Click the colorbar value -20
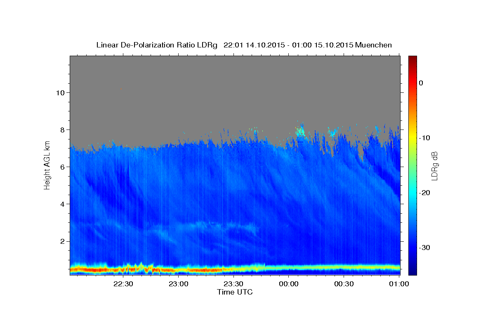495x330 pixels. (x=425, y=193)
